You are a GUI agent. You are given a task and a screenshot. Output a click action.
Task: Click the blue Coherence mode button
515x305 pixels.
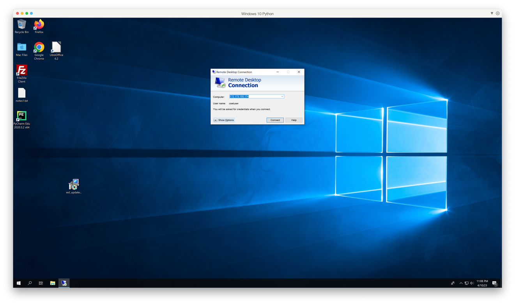32,13
